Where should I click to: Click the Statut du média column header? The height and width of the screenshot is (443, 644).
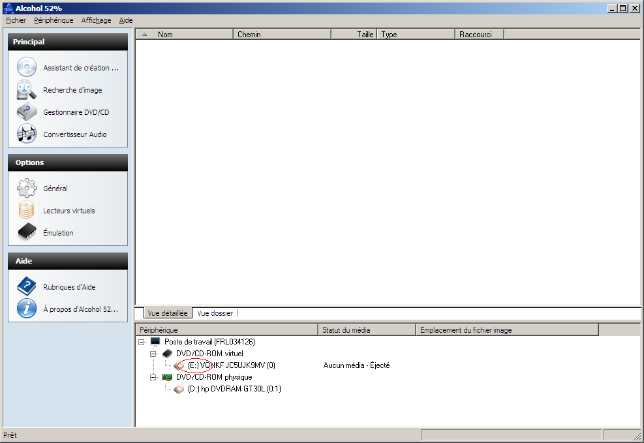367,329
